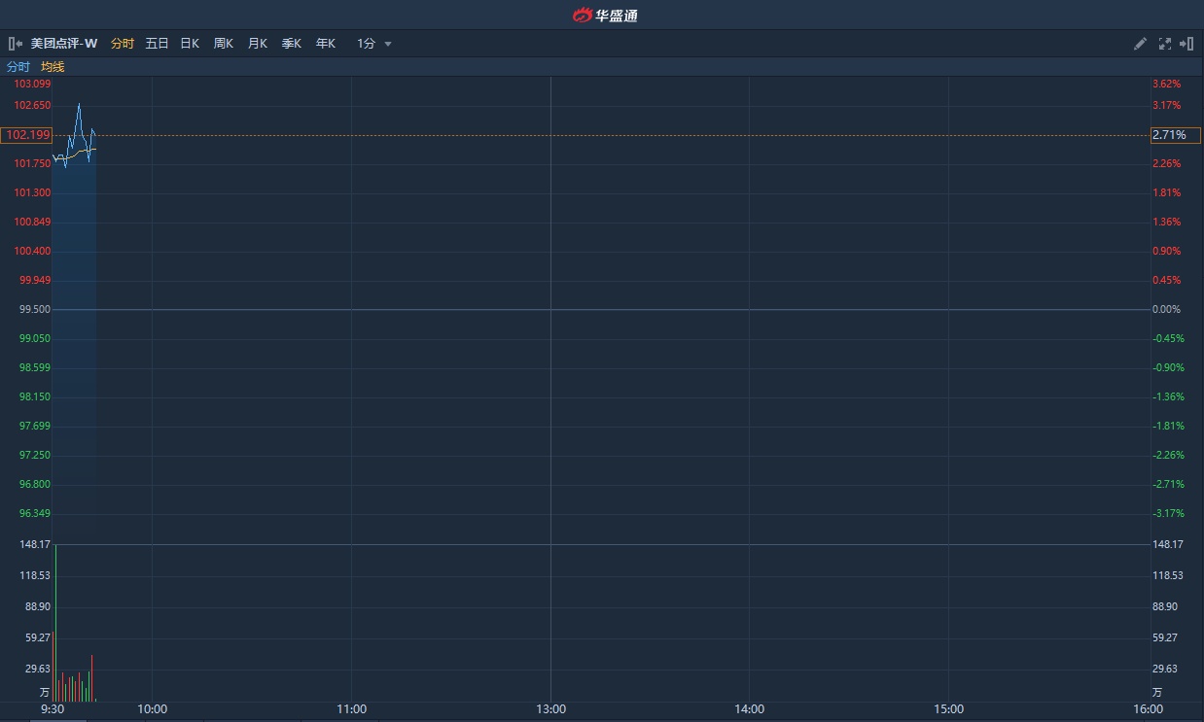Screen dimensions: 1204x722
Task: Click the left 148.17 volume axis label
Action: tap(35, 544)
